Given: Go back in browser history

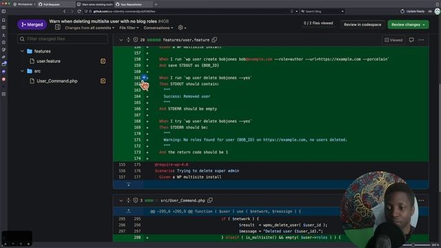Looking at the screenshot, I should 64,12.
